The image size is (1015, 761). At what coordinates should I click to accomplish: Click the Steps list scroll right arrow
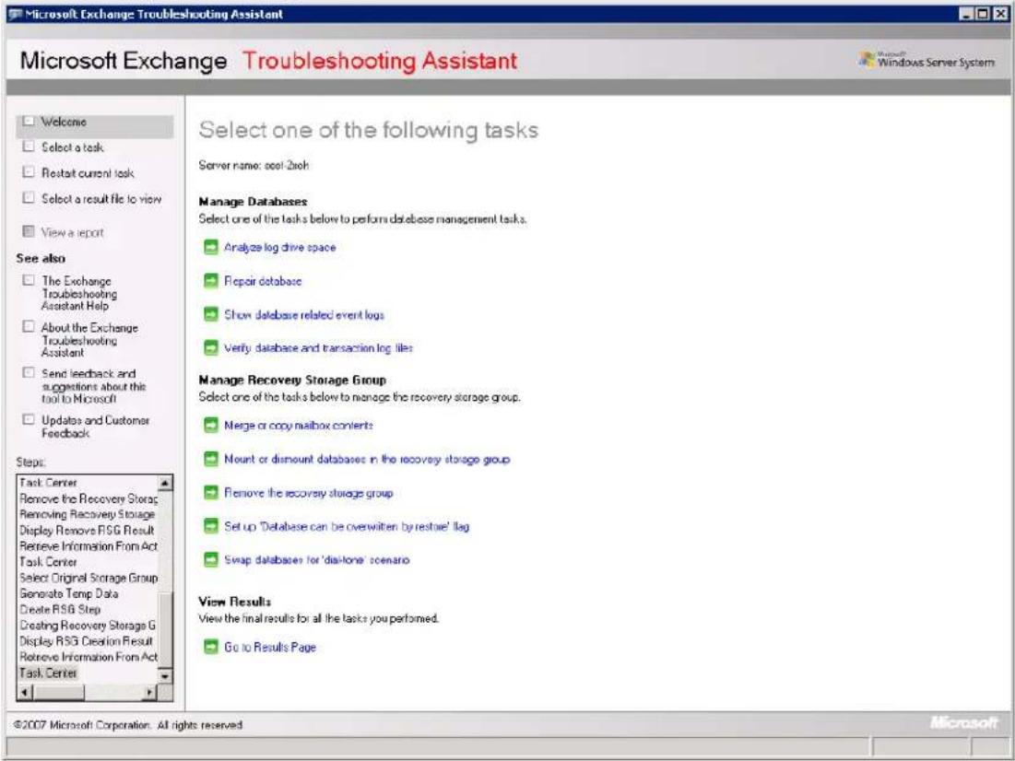pyautogui.click(x=149, y=693)
